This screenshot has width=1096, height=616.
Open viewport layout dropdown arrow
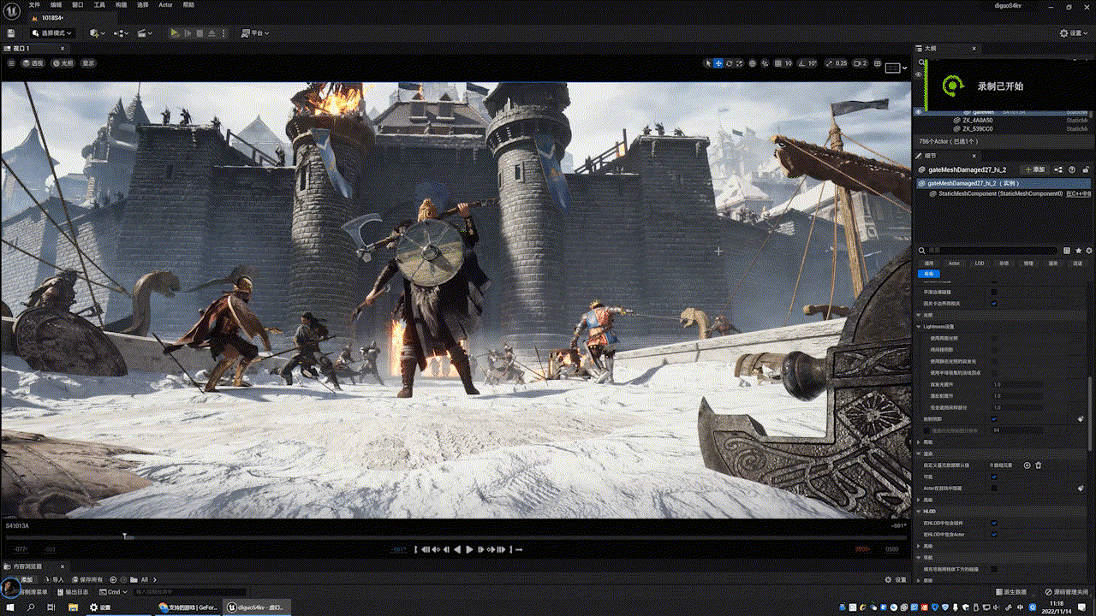click(x=905, y=68)
